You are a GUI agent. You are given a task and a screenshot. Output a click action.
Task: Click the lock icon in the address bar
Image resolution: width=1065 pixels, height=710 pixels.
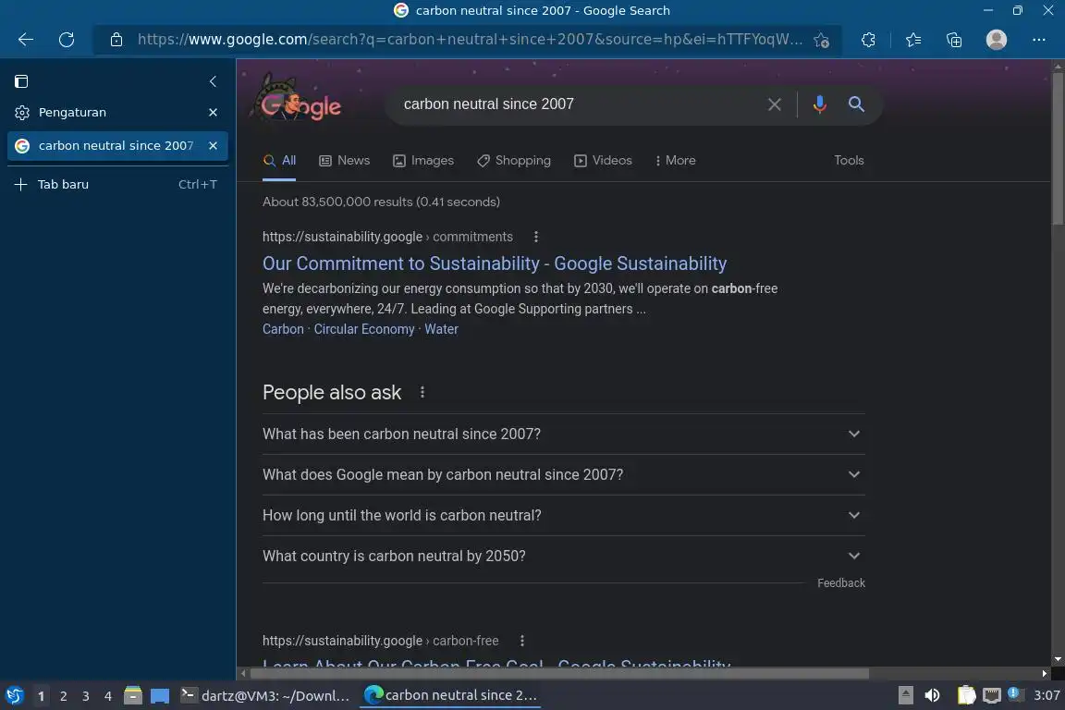[116, 40]
